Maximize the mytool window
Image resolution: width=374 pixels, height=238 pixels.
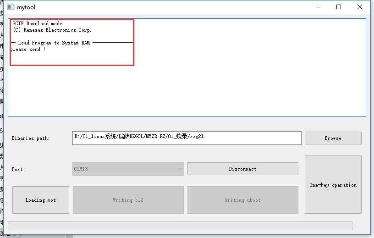point(338,7)
